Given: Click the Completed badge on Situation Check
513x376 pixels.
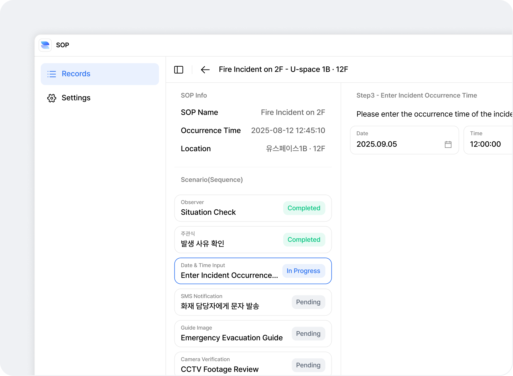Looking at the screenshot, I should (304, 208).
